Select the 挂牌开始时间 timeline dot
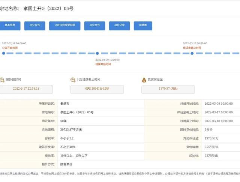 [97, 53]
